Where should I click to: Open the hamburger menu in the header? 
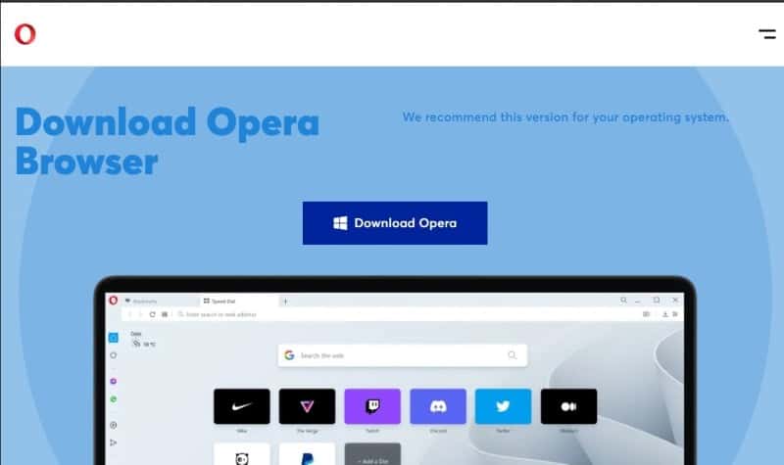point(767,34)
